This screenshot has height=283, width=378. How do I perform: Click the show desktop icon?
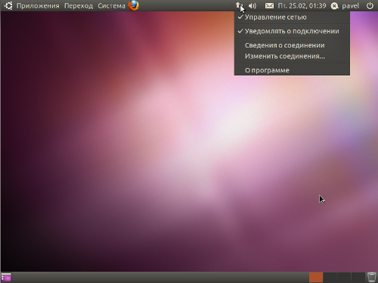pyautogui.click(x=6, y=277)
